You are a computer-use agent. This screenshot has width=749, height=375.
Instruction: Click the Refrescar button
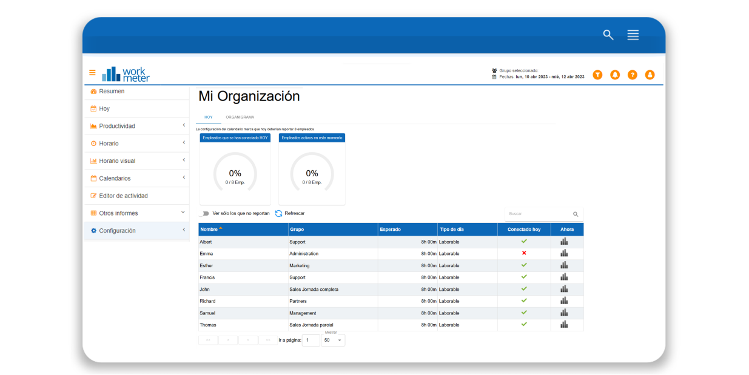(290, 213)
